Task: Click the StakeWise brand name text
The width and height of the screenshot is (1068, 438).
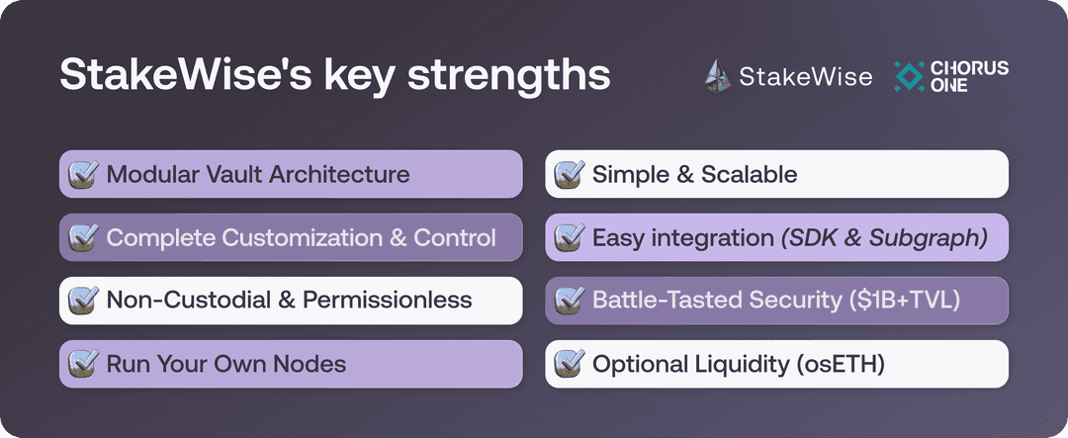Action: pyautogui.click(x=806, y=76)
